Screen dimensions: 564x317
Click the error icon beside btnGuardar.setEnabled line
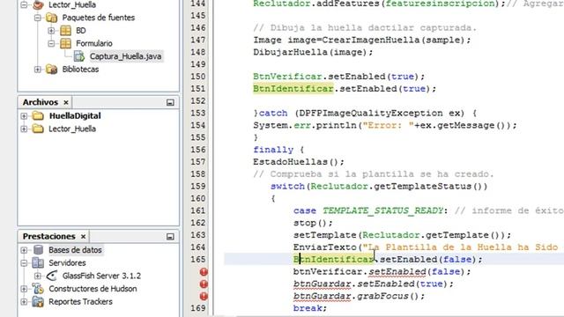pyautogui.click(x=204, y=284)
